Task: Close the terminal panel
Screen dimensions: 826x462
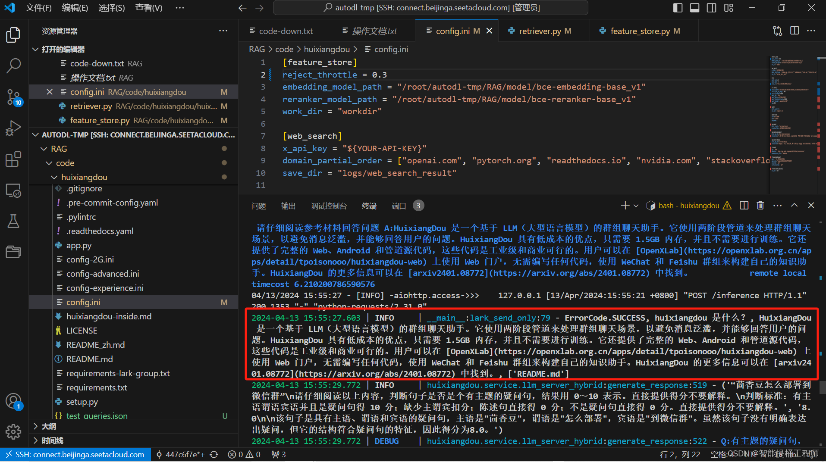Action: pos(811,206)
